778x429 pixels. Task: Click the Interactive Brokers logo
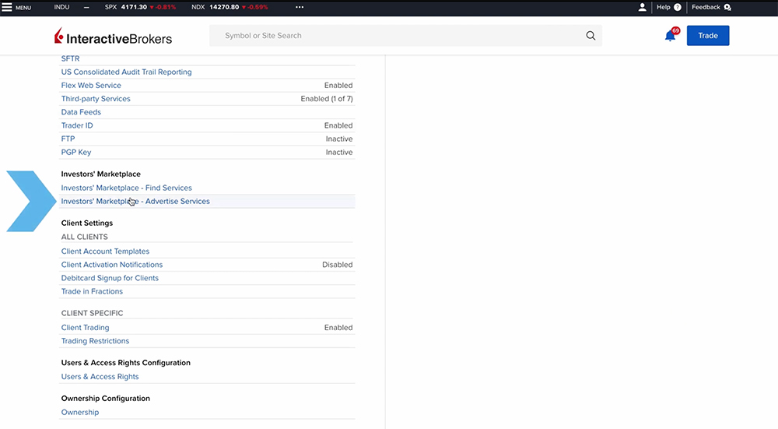coord(114,37)
